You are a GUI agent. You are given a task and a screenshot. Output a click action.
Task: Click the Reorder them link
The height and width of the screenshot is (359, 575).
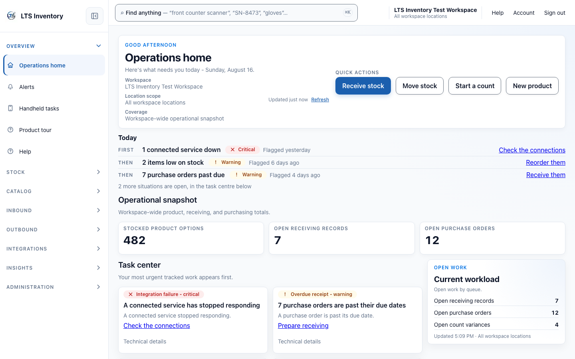click(545, 162)
